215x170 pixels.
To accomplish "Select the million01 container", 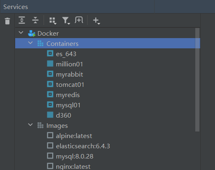I will 69,64.
